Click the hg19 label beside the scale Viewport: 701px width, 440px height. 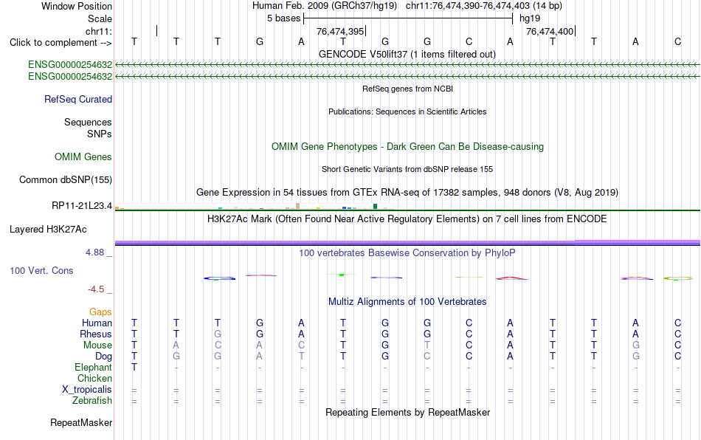530,18
